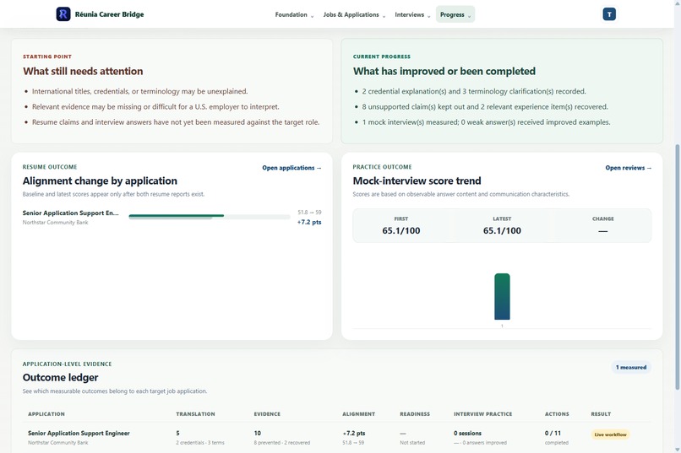Click the What has improved or been completed heading
This screenshot has height=453, width=681.
(x=444, y=71)
